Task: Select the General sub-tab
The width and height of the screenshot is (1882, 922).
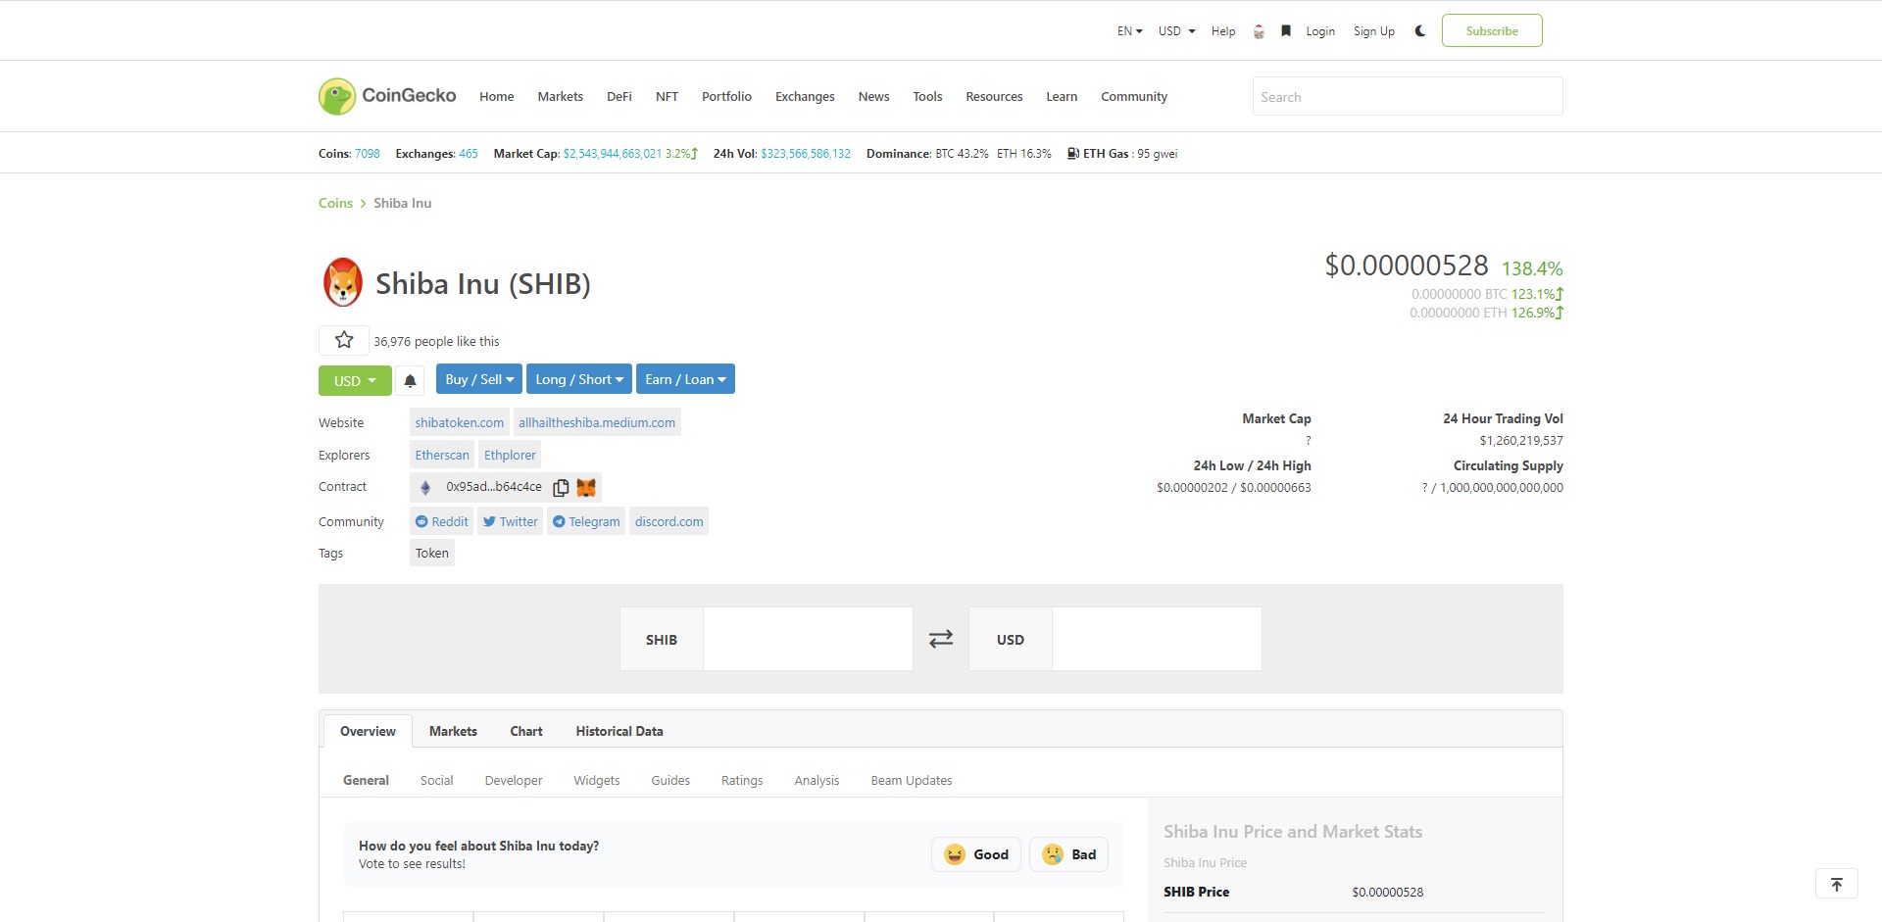Action: click(366, 780)
